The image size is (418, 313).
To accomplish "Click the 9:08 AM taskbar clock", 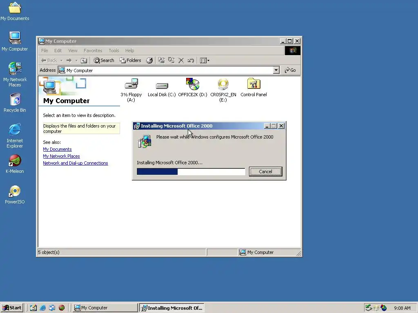I will point(402,308).
